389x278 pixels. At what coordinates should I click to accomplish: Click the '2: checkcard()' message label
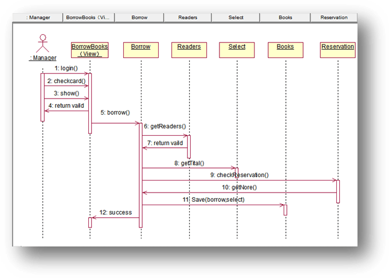tap(66, 81)
